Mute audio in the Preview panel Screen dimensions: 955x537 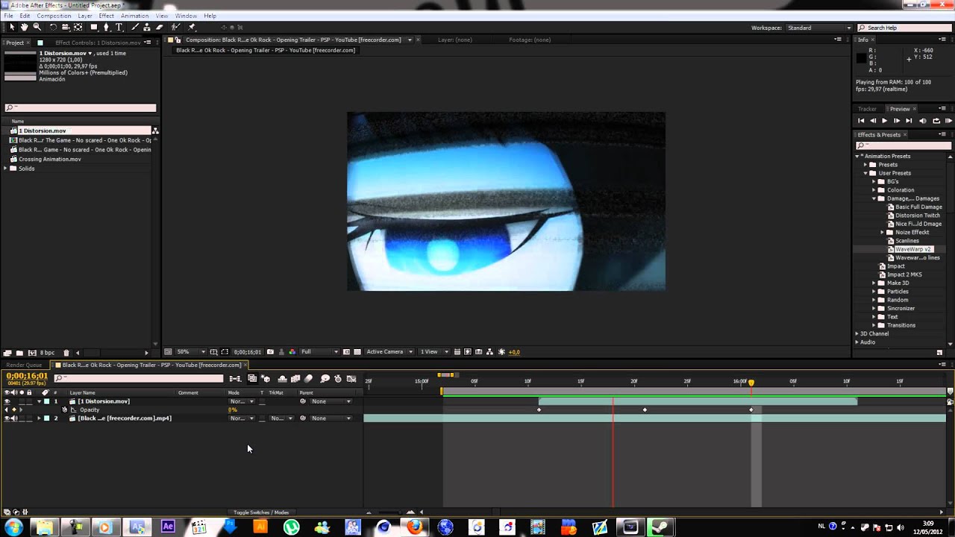coord(923,120)
